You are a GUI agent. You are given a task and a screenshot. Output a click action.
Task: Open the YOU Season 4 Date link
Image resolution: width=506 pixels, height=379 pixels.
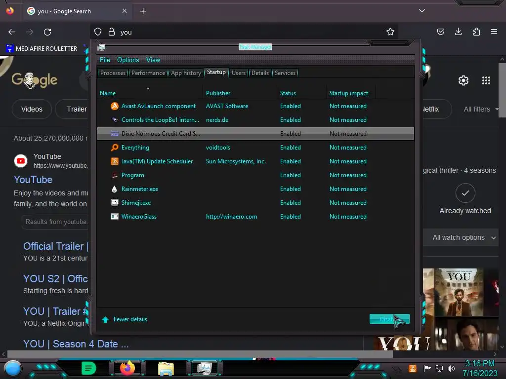(76, 344)
